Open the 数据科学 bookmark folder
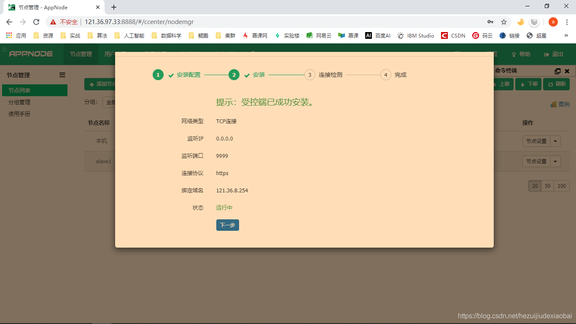The height and width of the screenshot is (324, 576). [x=167, y=35]
